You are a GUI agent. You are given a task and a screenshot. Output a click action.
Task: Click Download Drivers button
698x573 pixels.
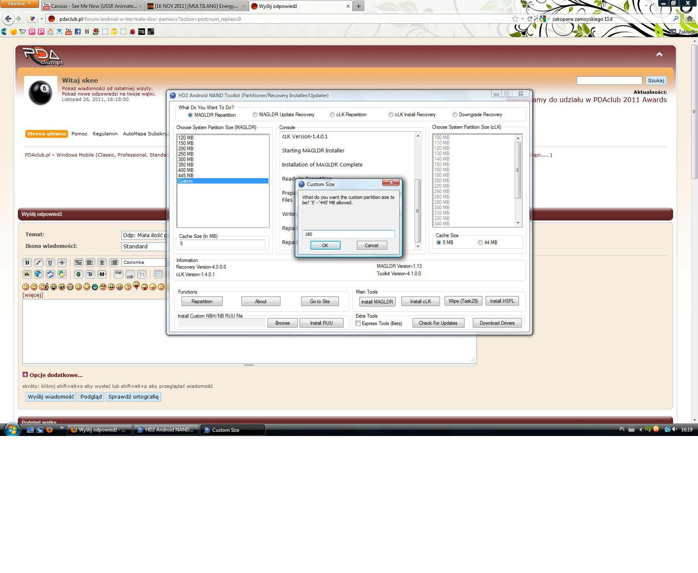coord(497,323)
